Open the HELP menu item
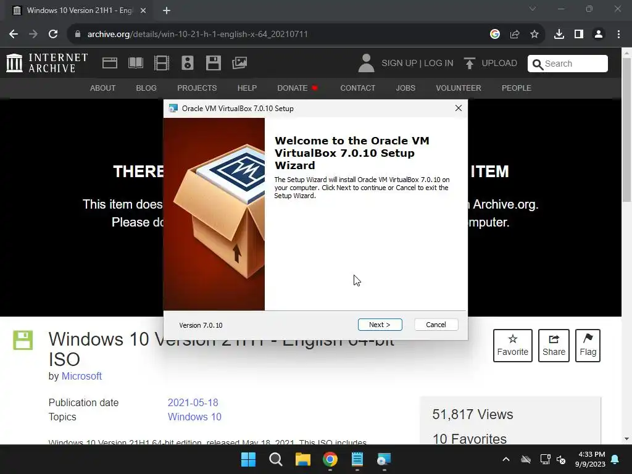This screenshot has height=474, width=632. [x=247, y=88]
